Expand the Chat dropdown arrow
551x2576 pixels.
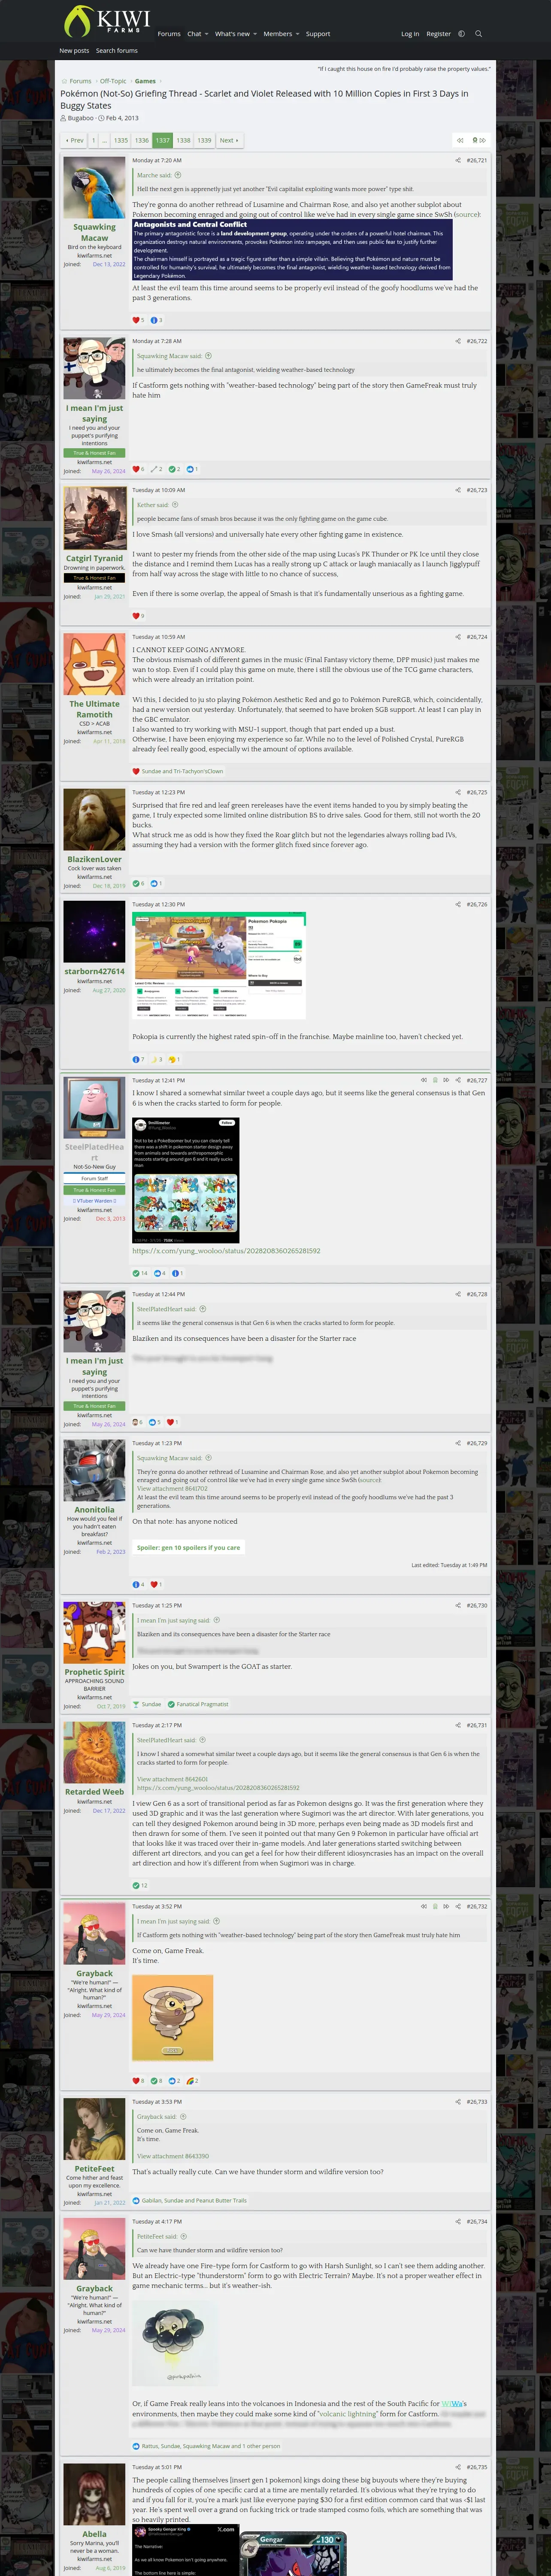[x=206, y=34]
